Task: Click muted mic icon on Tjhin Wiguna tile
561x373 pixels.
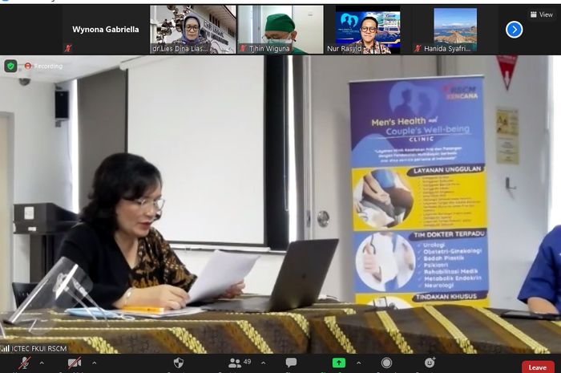Action: (x=244, y=48)
